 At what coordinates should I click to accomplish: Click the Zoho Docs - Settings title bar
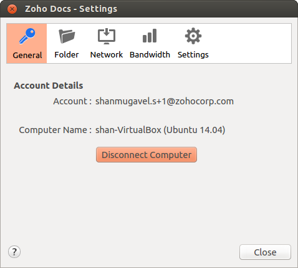149,9
